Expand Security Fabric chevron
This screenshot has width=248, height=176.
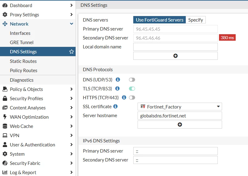[72, 163]
